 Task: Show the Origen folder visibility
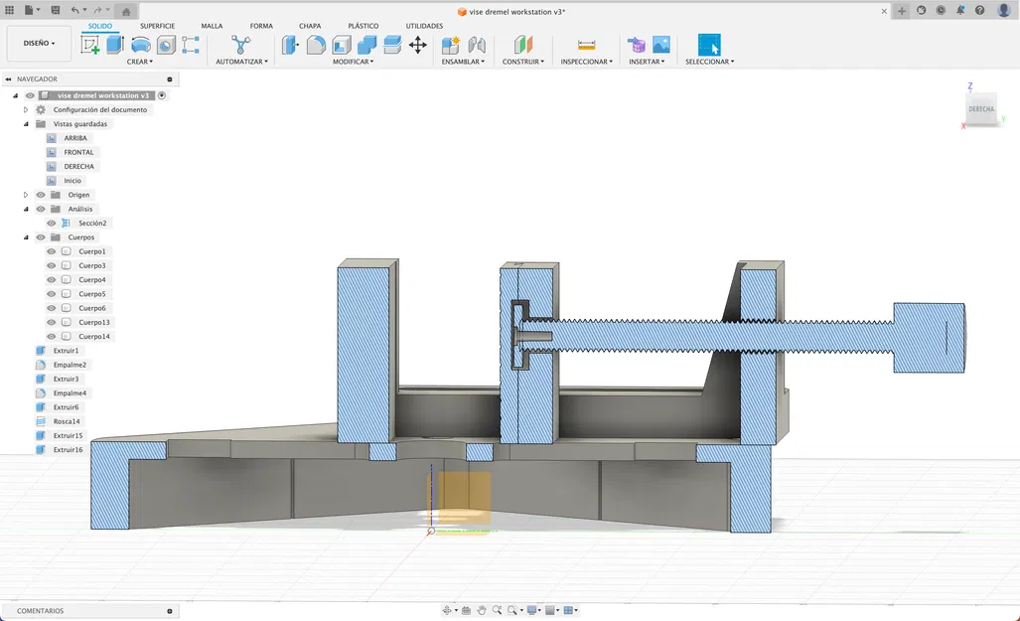[x=40, y=194]
